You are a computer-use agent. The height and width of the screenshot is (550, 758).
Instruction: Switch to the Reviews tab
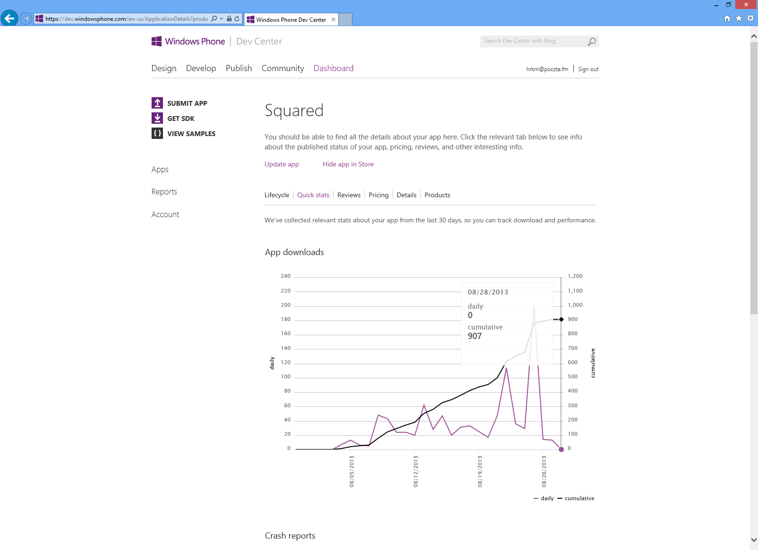pyautogui.click(x=349, y=195)
